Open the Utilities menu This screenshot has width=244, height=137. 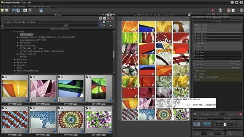(x=21, y=6)
